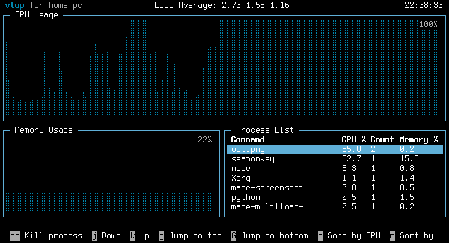
Task: Click the k Up shortcut
Action: [139, 236]
